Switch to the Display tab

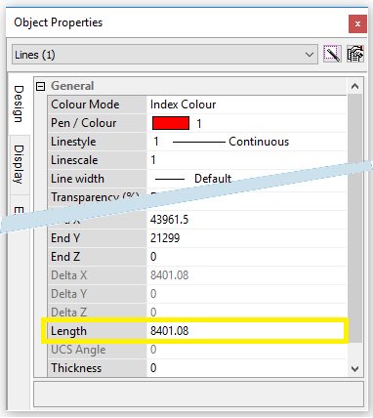click(19, 165)
